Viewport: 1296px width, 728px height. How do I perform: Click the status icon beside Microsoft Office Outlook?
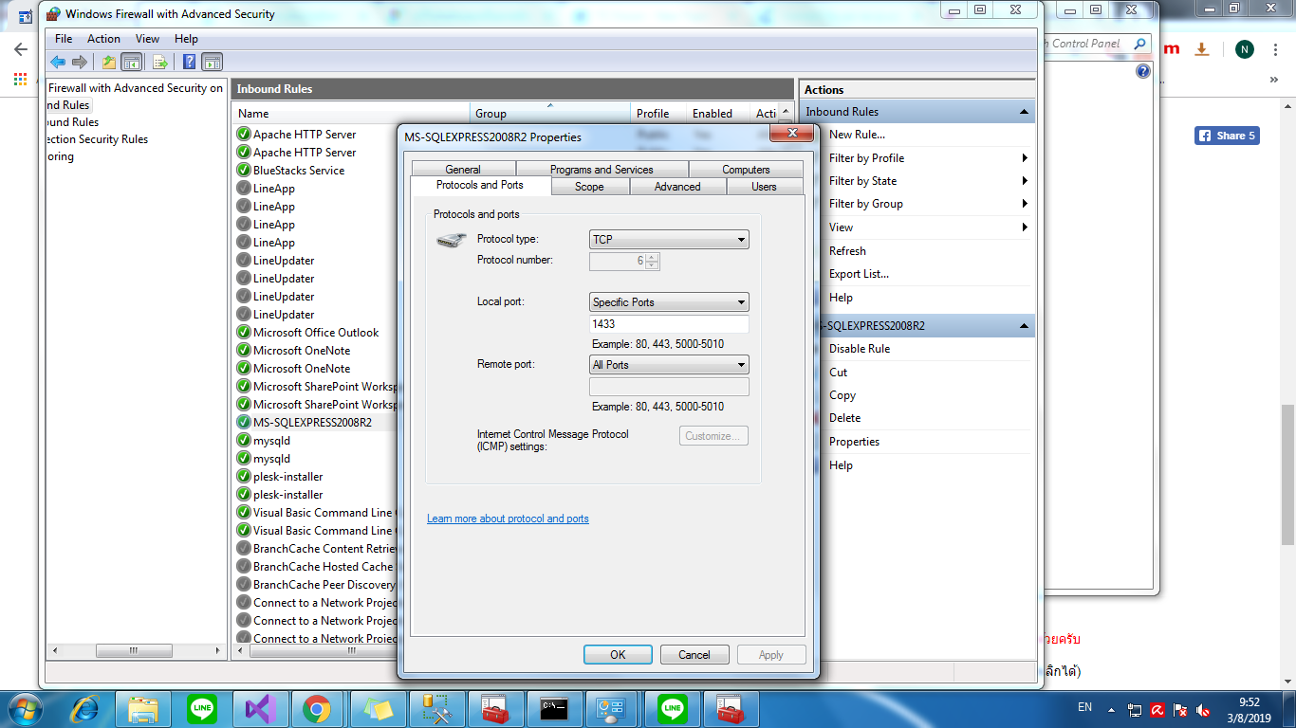(244, 333)
